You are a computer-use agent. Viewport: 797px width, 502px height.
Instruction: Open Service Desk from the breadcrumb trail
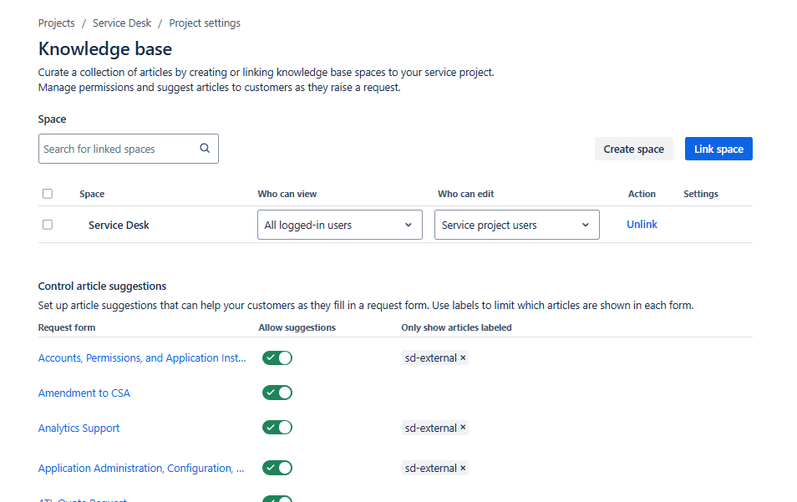click(x=122, y=23)
